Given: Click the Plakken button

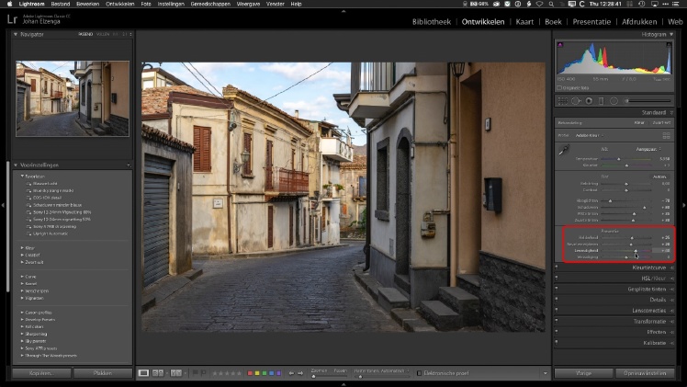Looking at the screenshot, I should (103, 373).
